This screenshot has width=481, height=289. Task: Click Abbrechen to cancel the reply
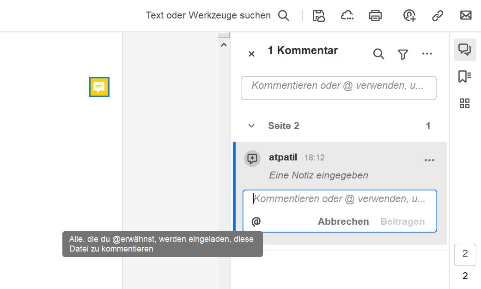coord(343,221)
